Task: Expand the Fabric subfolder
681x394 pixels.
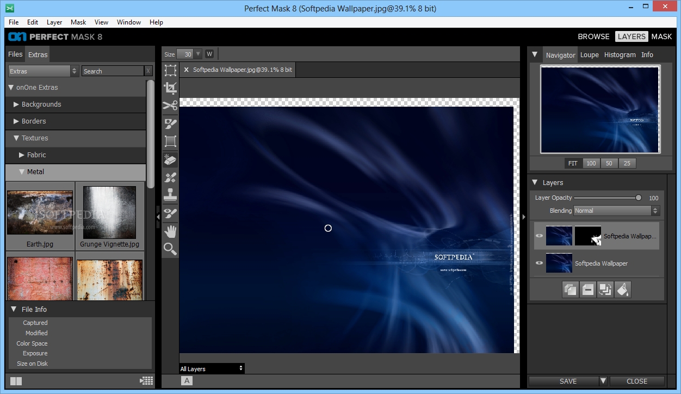Action: click(x=22, y=155)
